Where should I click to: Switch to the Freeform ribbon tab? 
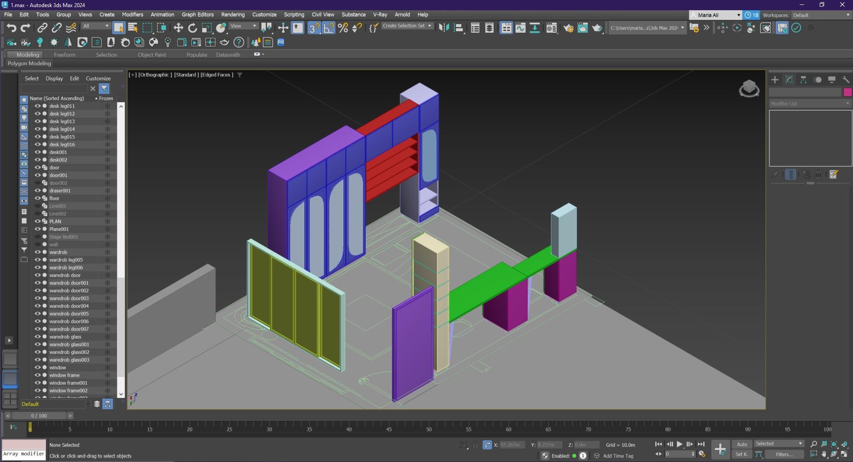click(x=64, y=55)
